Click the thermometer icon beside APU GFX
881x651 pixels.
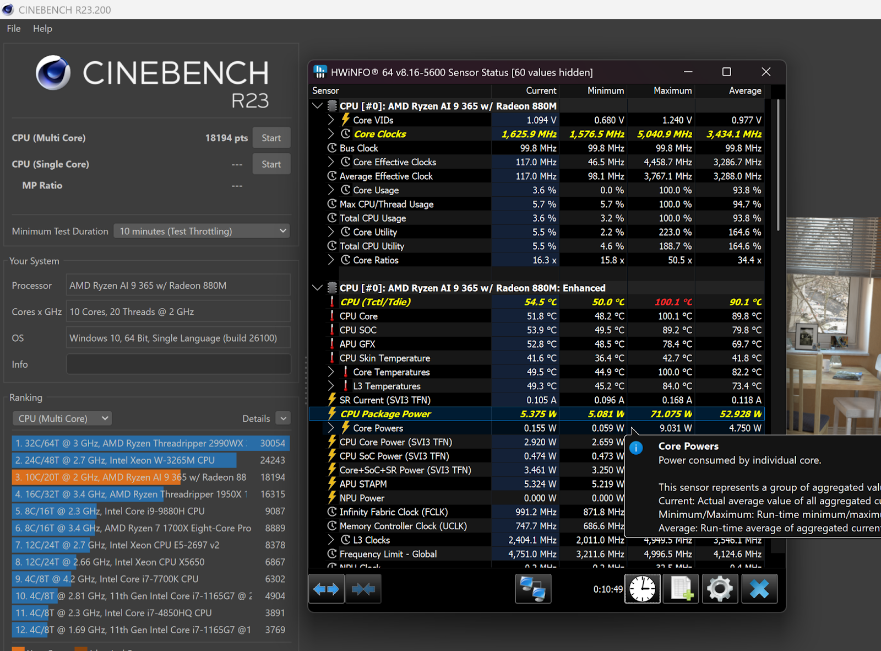pyautogui.click(x=332, y=343)
